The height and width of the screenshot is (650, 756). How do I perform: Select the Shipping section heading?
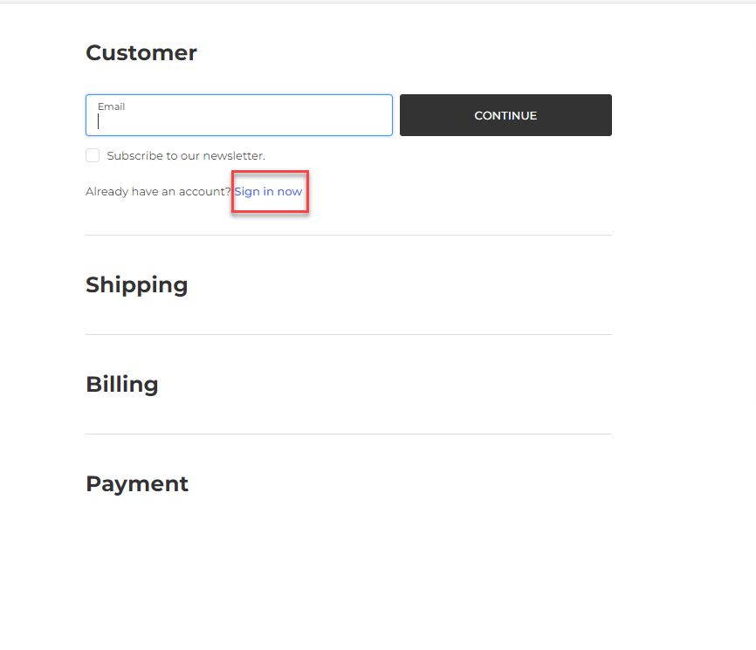(x=137, y=285)
